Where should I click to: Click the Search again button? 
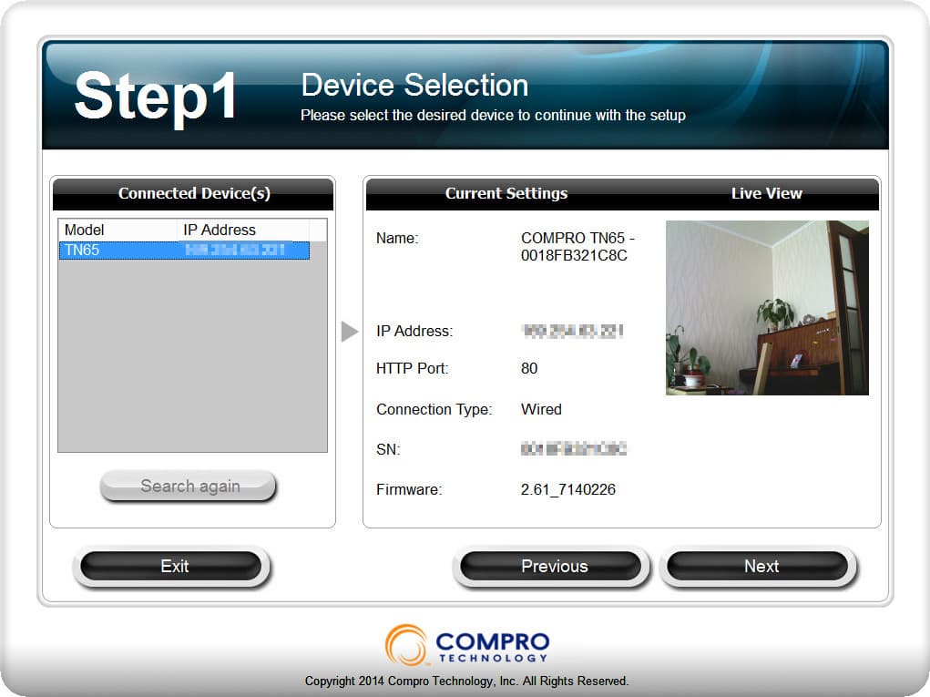pos(188,486)
